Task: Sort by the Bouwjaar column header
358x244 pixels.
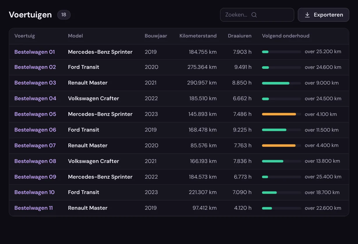Action: point(156,36)
